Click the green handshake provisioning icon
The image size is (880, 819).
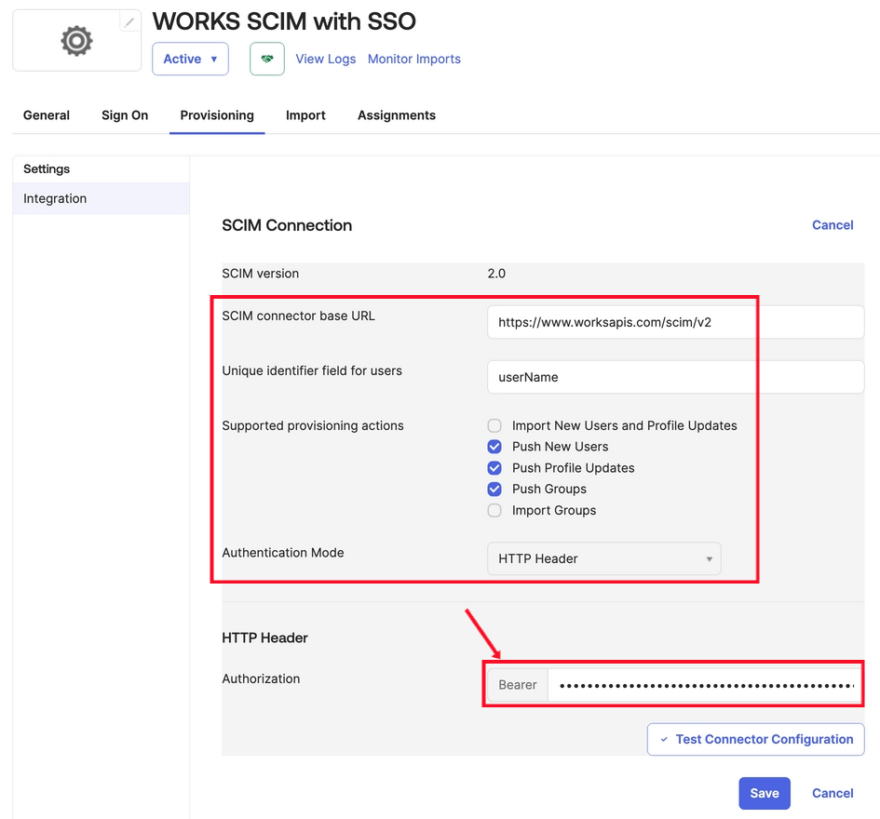(x=267, y=59)
